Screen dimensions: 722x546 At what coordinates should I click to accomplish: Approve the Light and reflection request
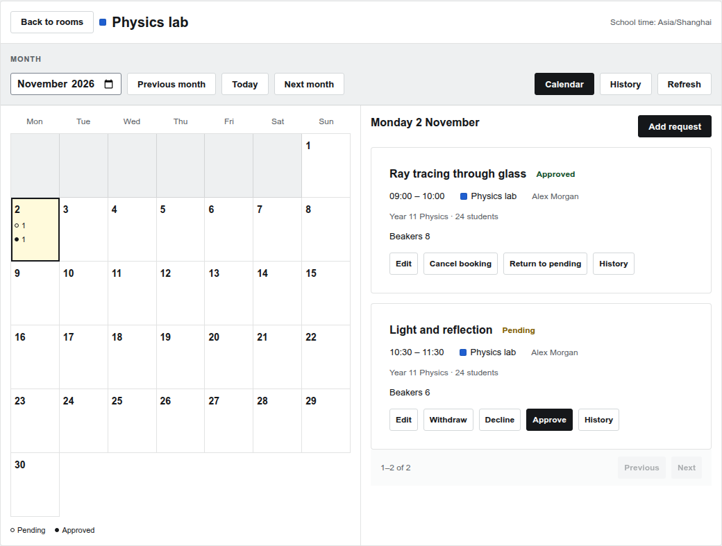coord(549,420)
